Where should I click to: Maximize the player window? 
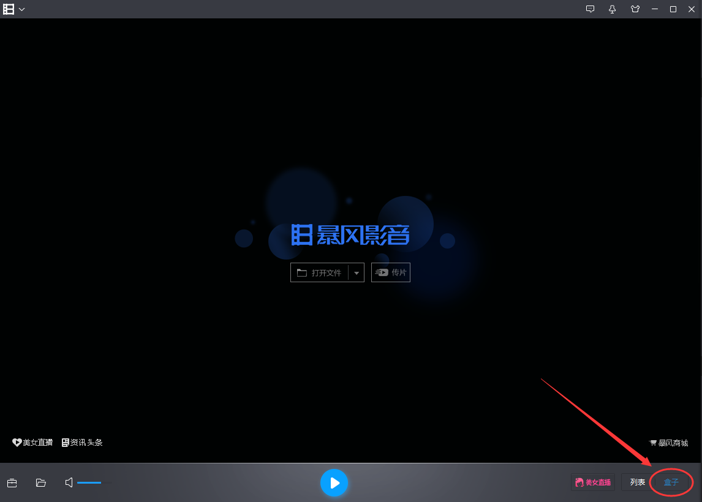(x=673, y=9)
